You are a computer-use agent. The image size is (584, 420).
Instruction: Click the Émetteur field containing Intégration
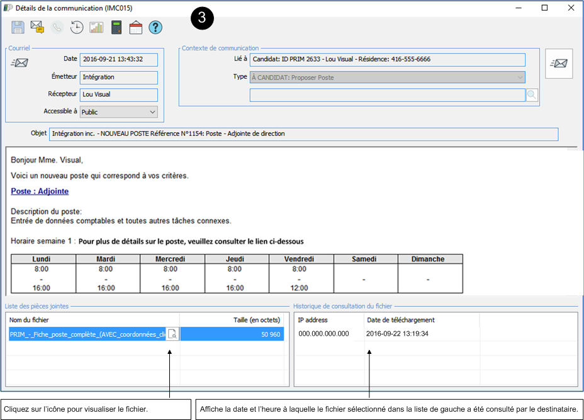pyautogui.click(x=118, y=77)
